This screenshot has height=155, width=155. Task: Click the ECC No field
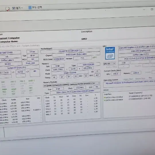click(x=97, y=87)
